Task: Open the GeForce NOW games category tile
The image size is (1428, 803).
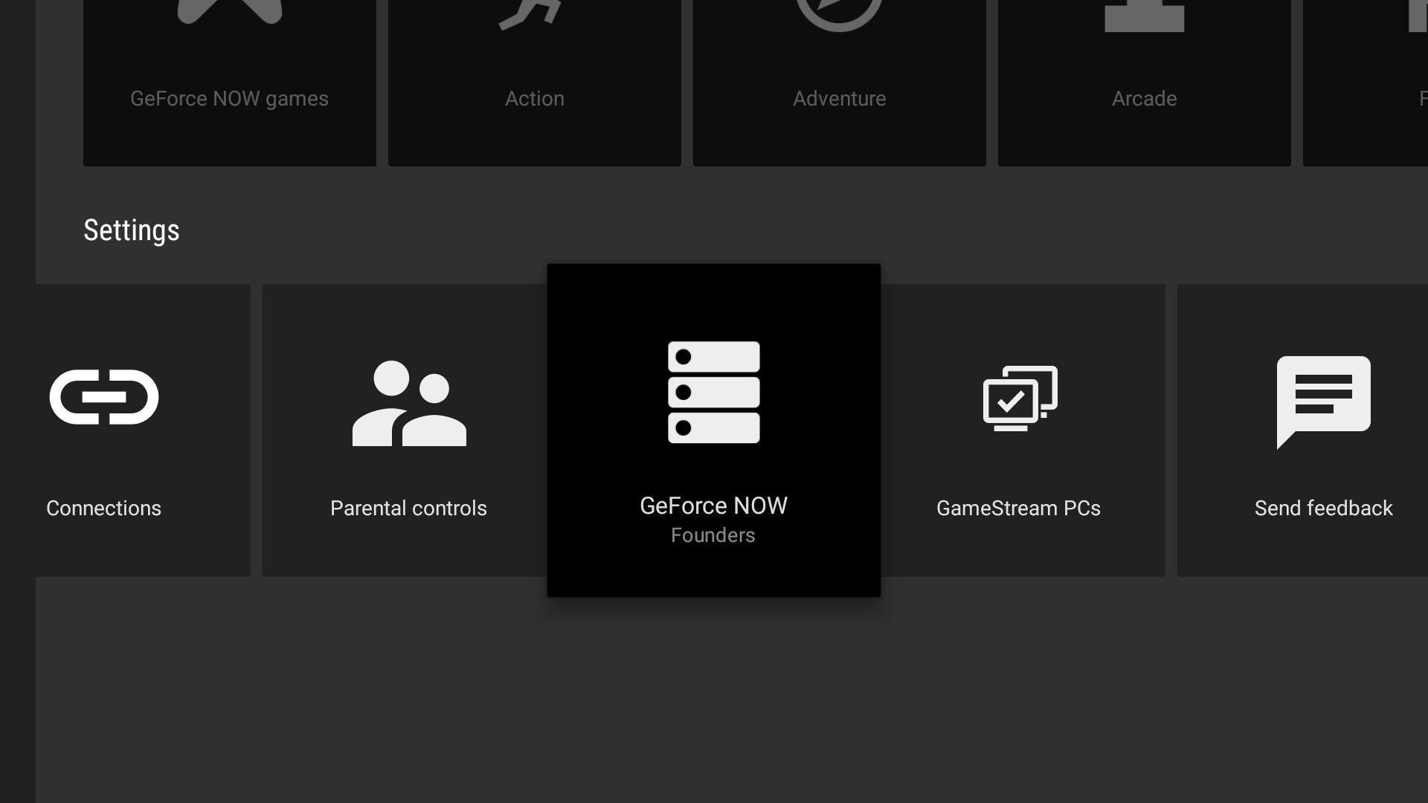Action: [230, 83]
